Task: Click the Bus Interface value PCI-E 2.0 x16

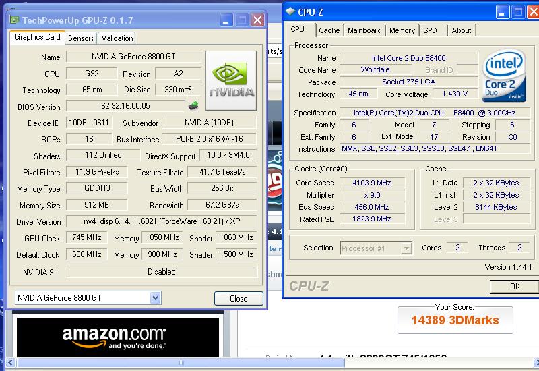Action: (x=209, y=139)
